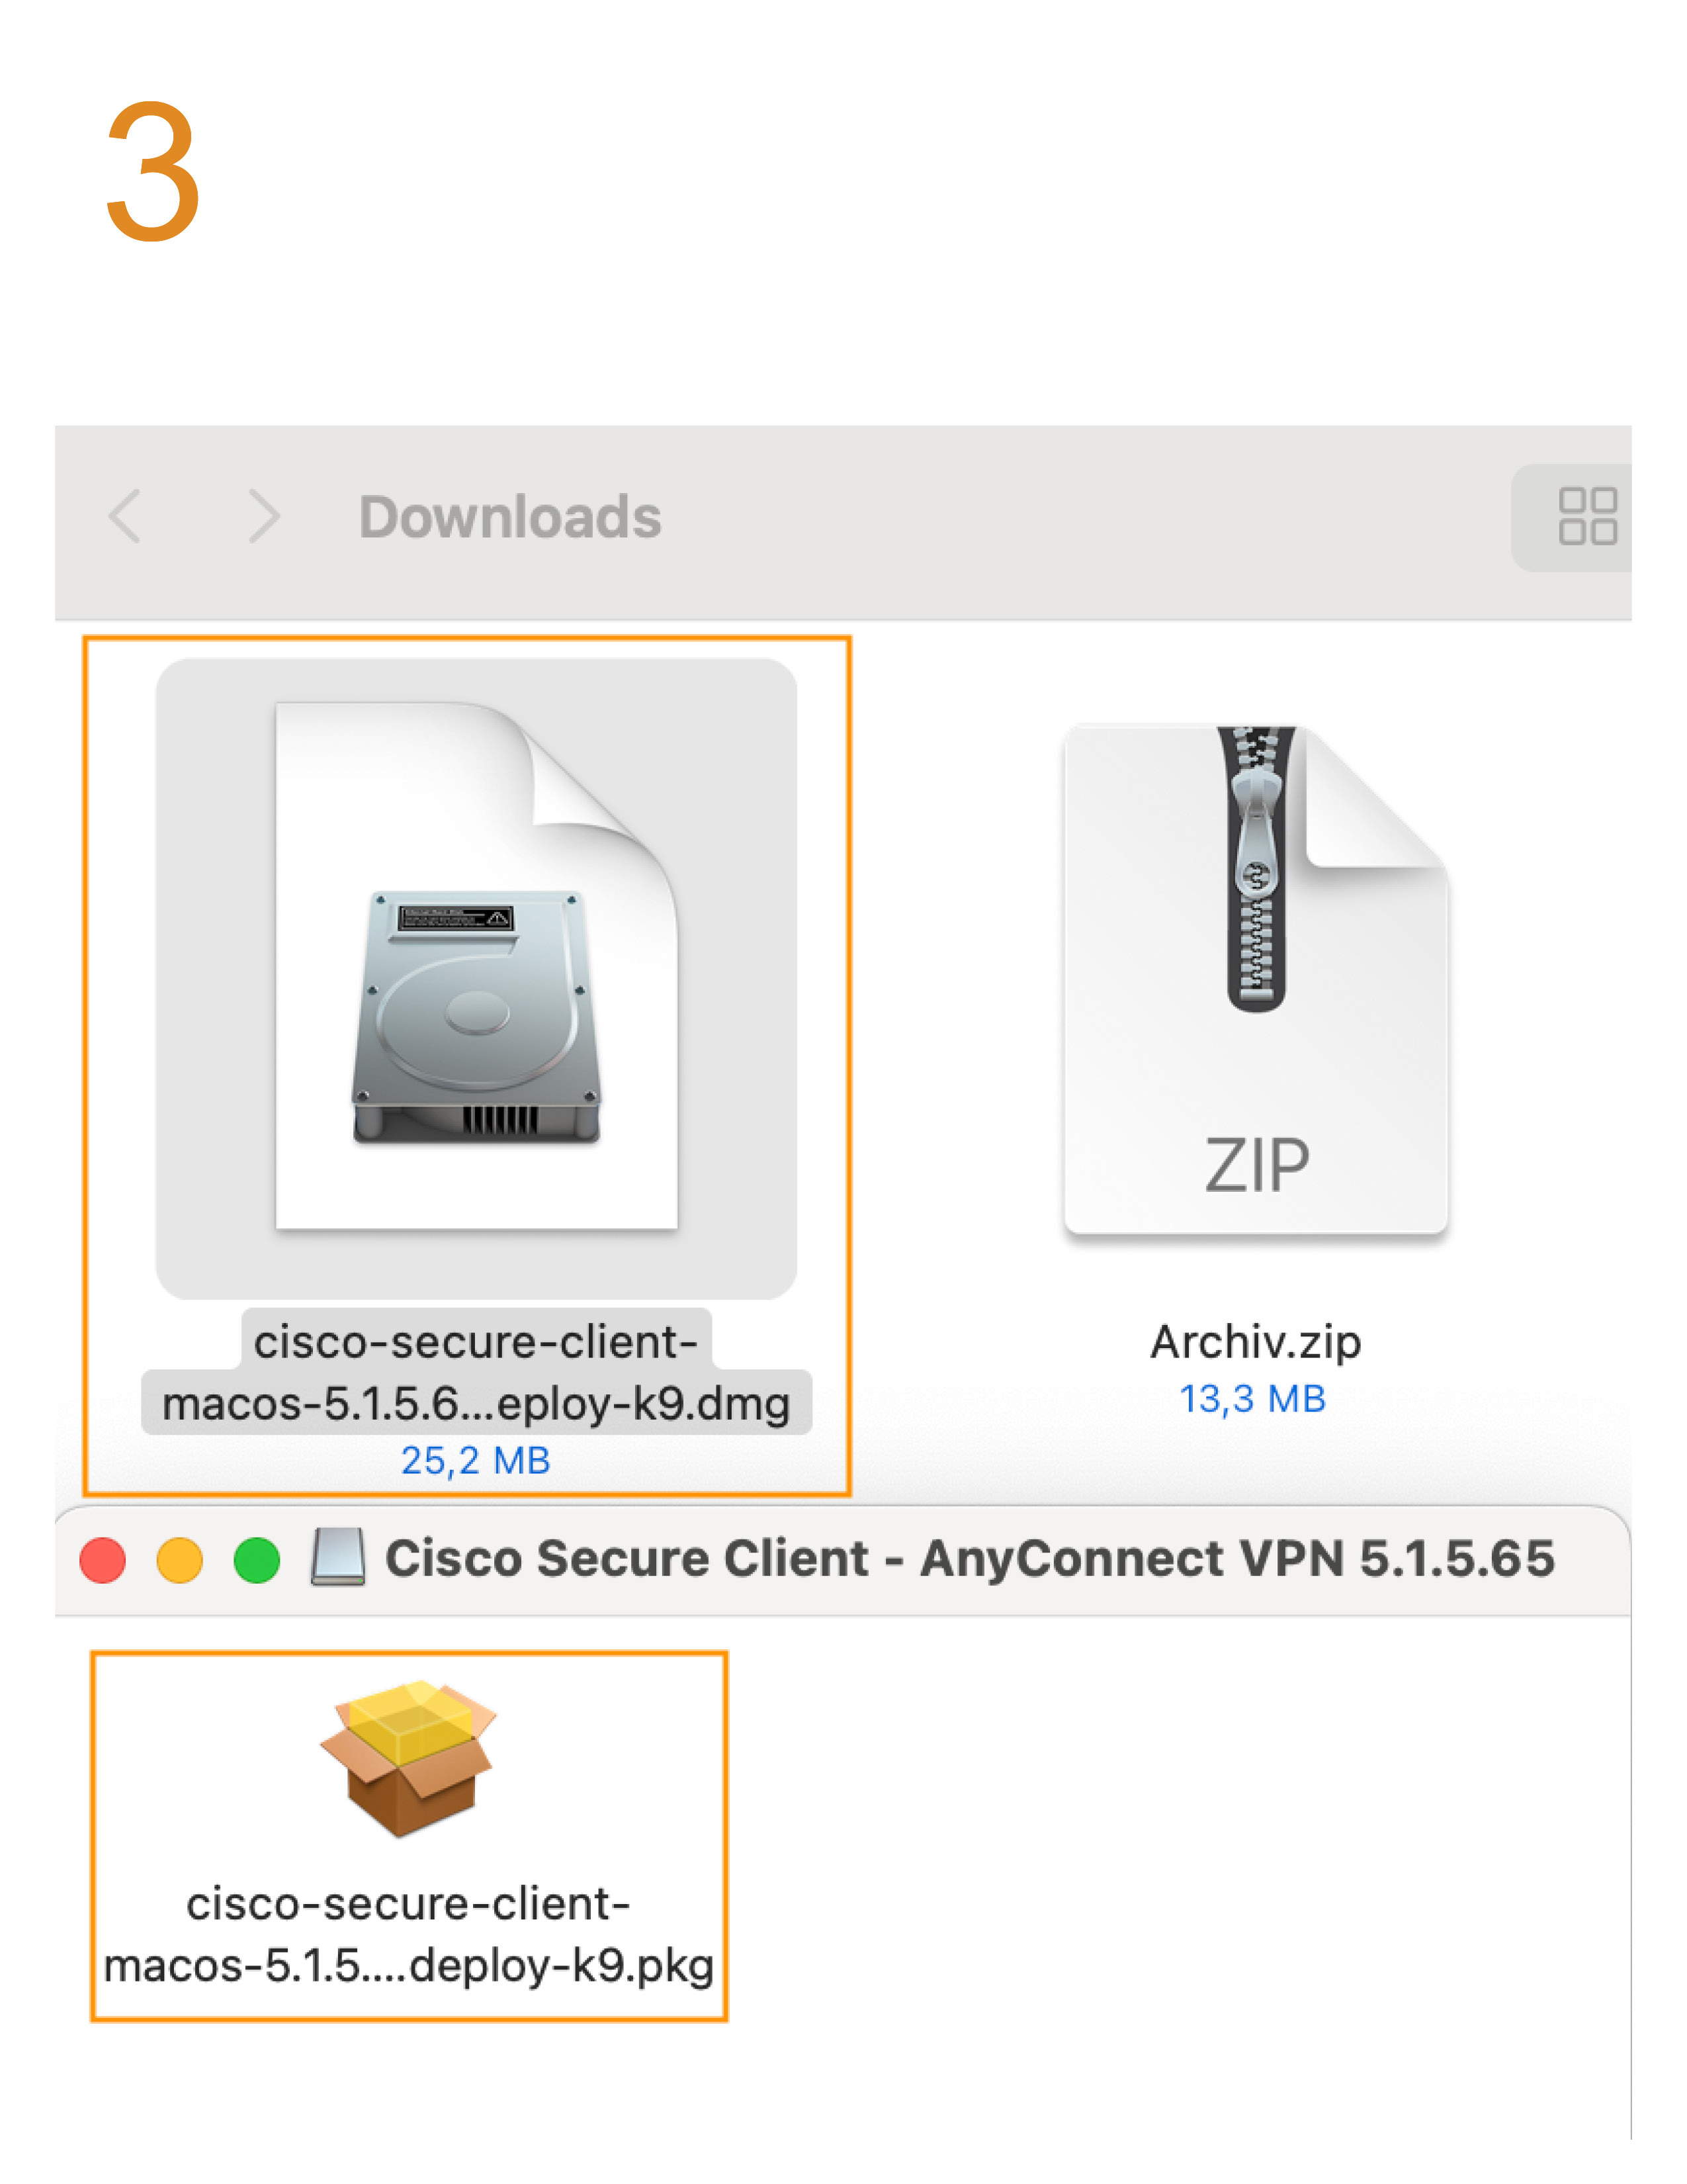Minimize the AnyConnect VPN window
This screenshot has width=1687, height=2184.
pos(180,1560)
